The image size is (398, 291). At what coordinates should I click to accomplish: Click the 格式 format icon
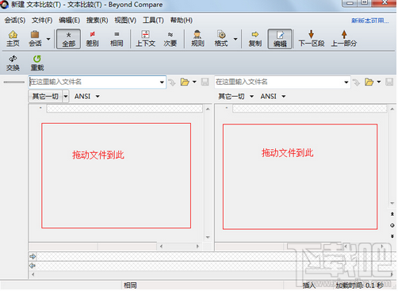point(221,39)
